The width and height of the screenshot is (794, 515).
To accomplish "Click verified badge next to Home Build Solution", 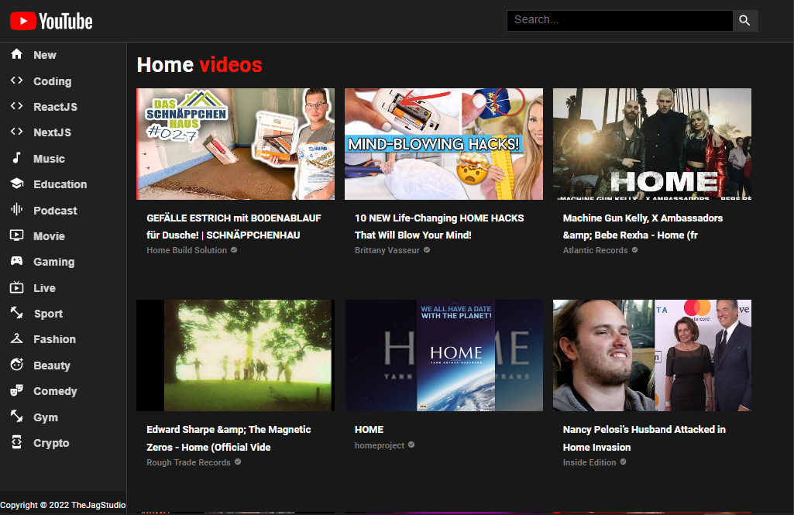I will click(234, 249).
